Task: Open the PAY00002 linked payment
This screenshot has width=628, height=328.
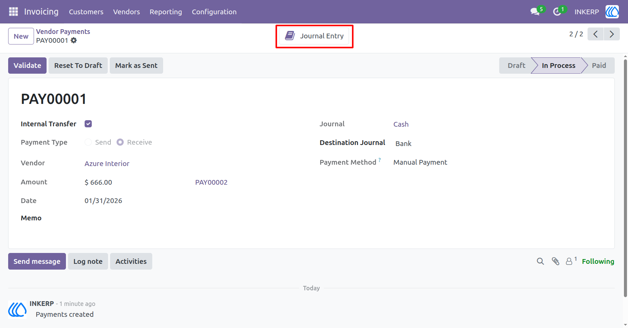Action: click(x=211, y=182)
